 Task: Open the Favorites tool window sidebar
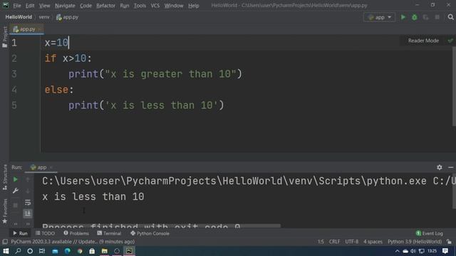[5, 211]
